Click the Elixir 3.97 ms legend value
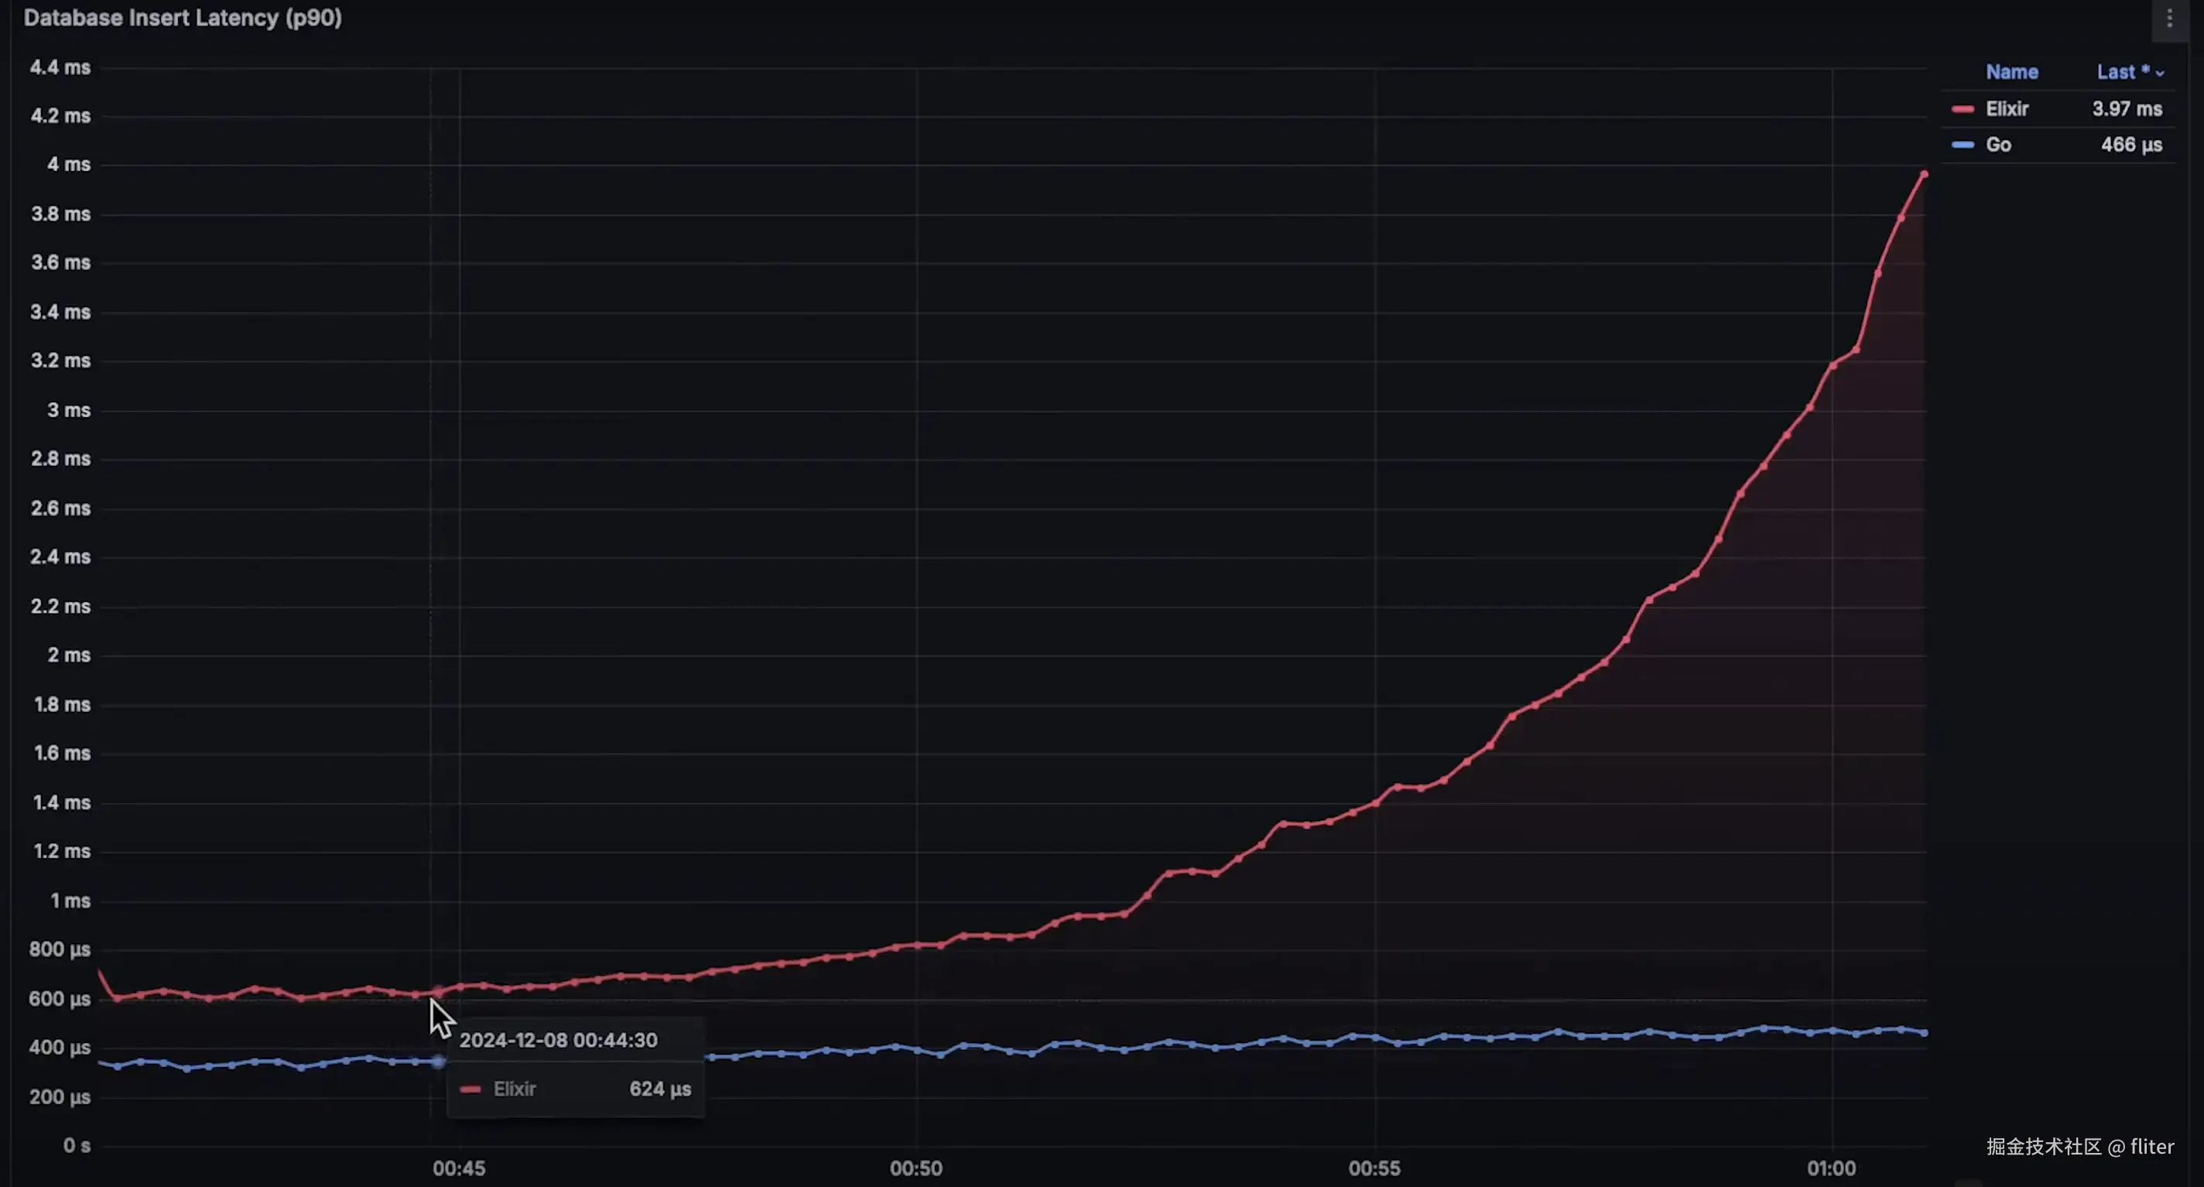The width and height of the screenshot is (2204, 1187). (2127, 108)
